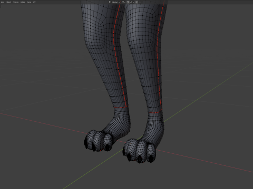Open the Add menu in viewport header

[3, 2]
